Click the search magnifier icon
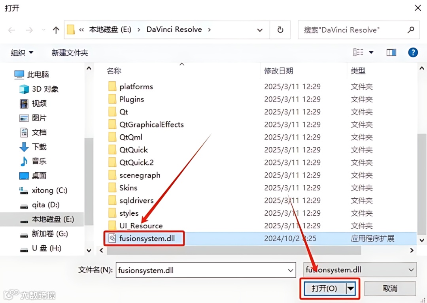Image resolution: width=427 pixels, height=303 pixels. pos(411,30)
